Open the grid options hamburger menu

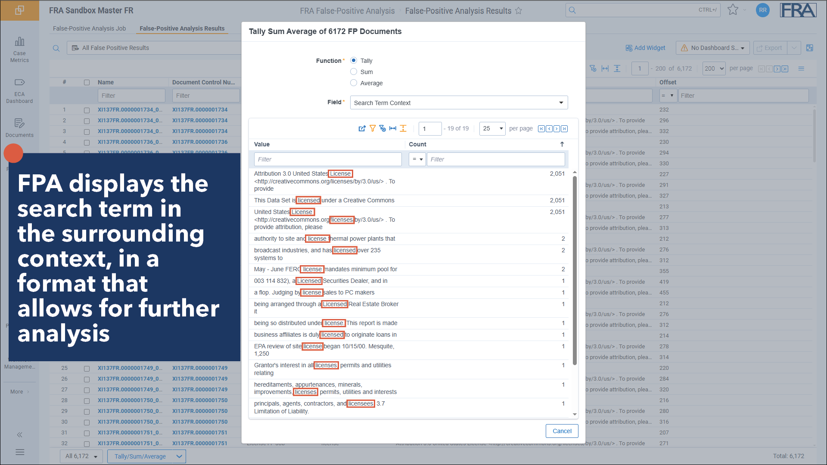[x=801, y=68]
